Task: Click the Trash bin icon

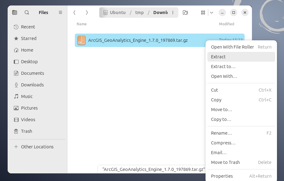Action: (16, 131)
